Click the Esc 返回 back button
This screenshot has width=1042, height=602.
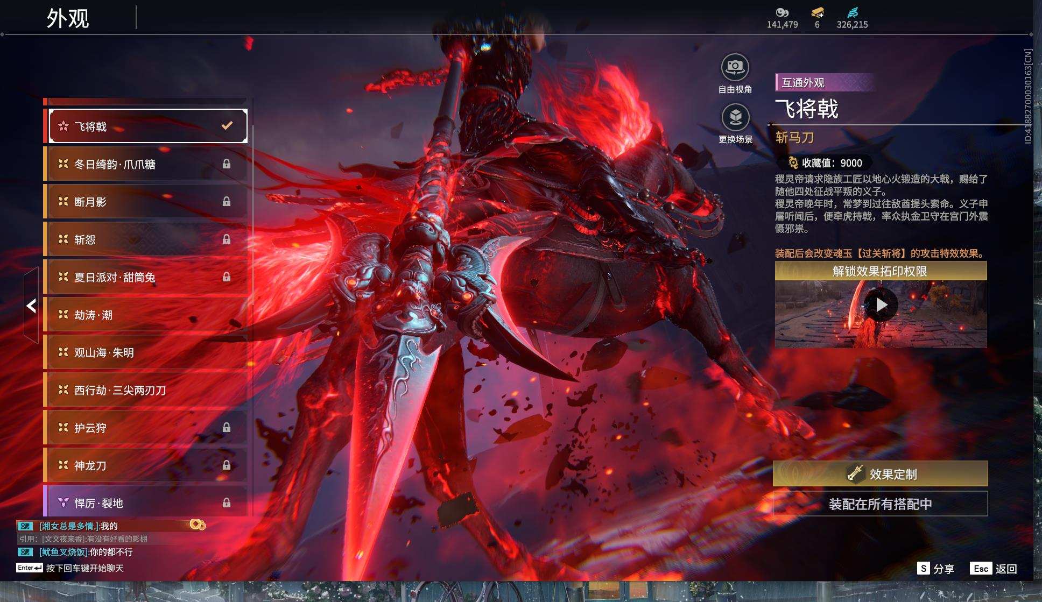(994, 568)
